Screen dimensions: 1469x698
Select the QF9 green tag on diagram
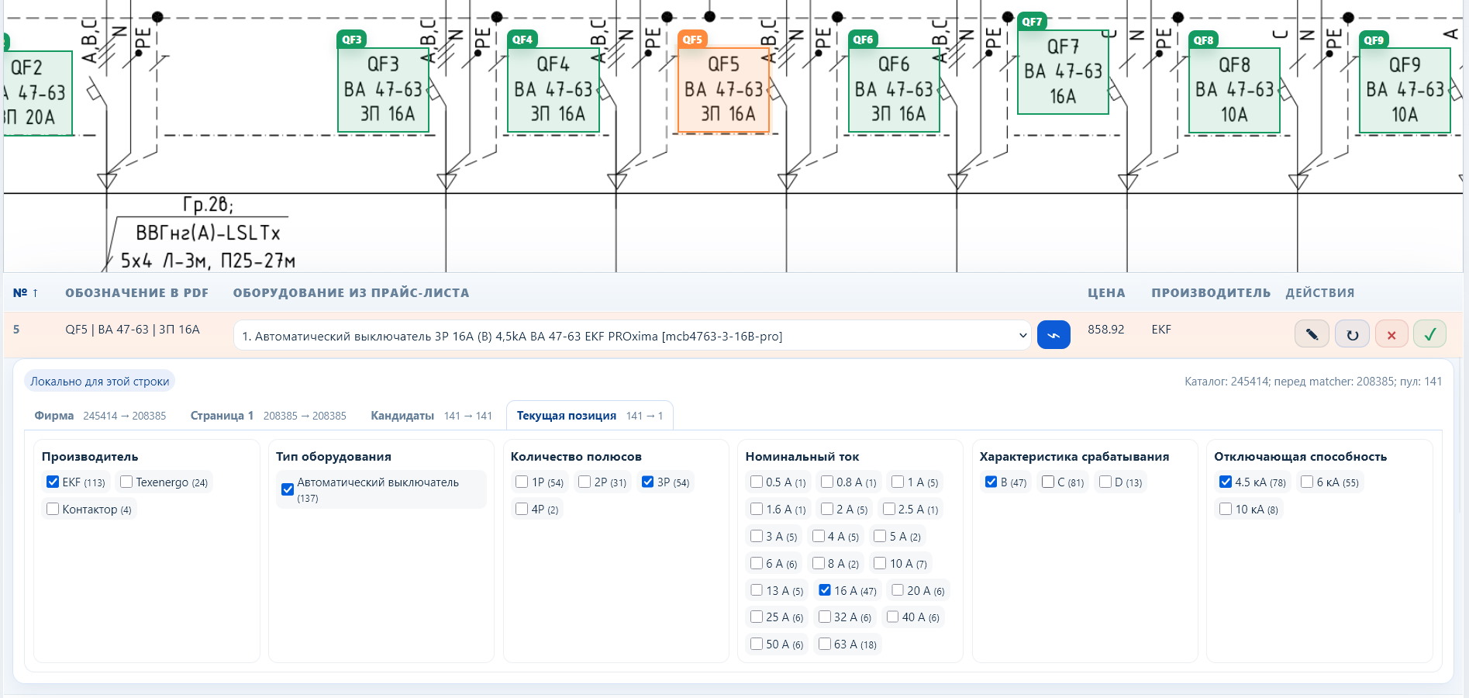(1374, 40)
